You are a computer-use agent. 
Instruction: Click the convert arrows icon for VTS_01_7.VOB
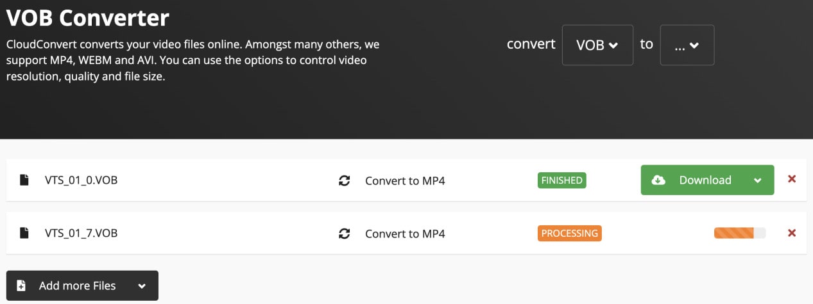(345, 234)
